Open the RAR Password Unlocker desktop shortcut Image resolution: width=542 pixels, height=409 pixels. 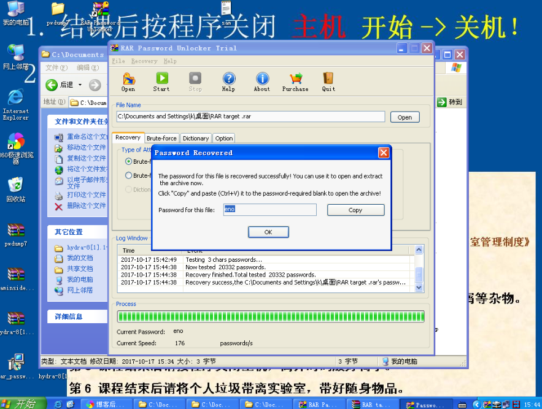101,17
